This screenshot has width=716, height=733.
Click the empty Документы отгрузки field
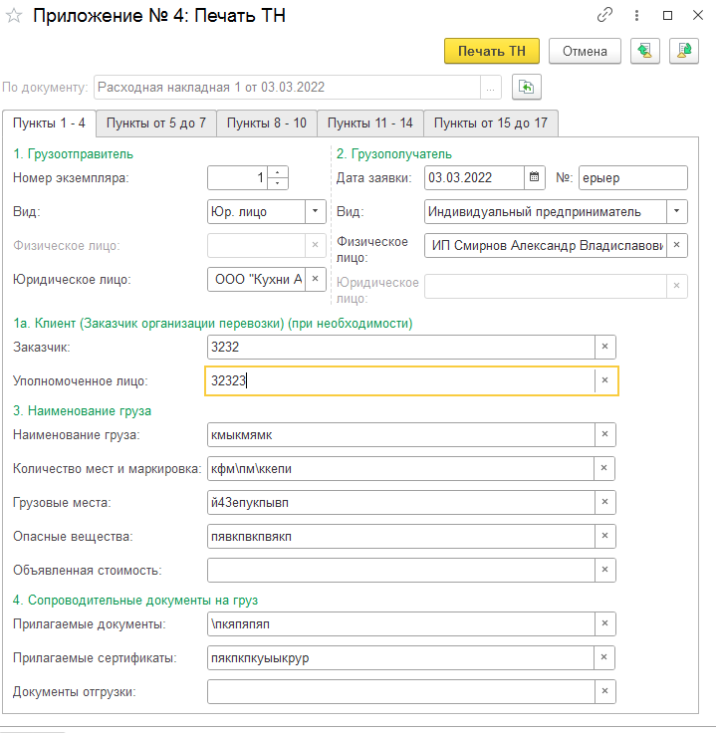(401, 691)
